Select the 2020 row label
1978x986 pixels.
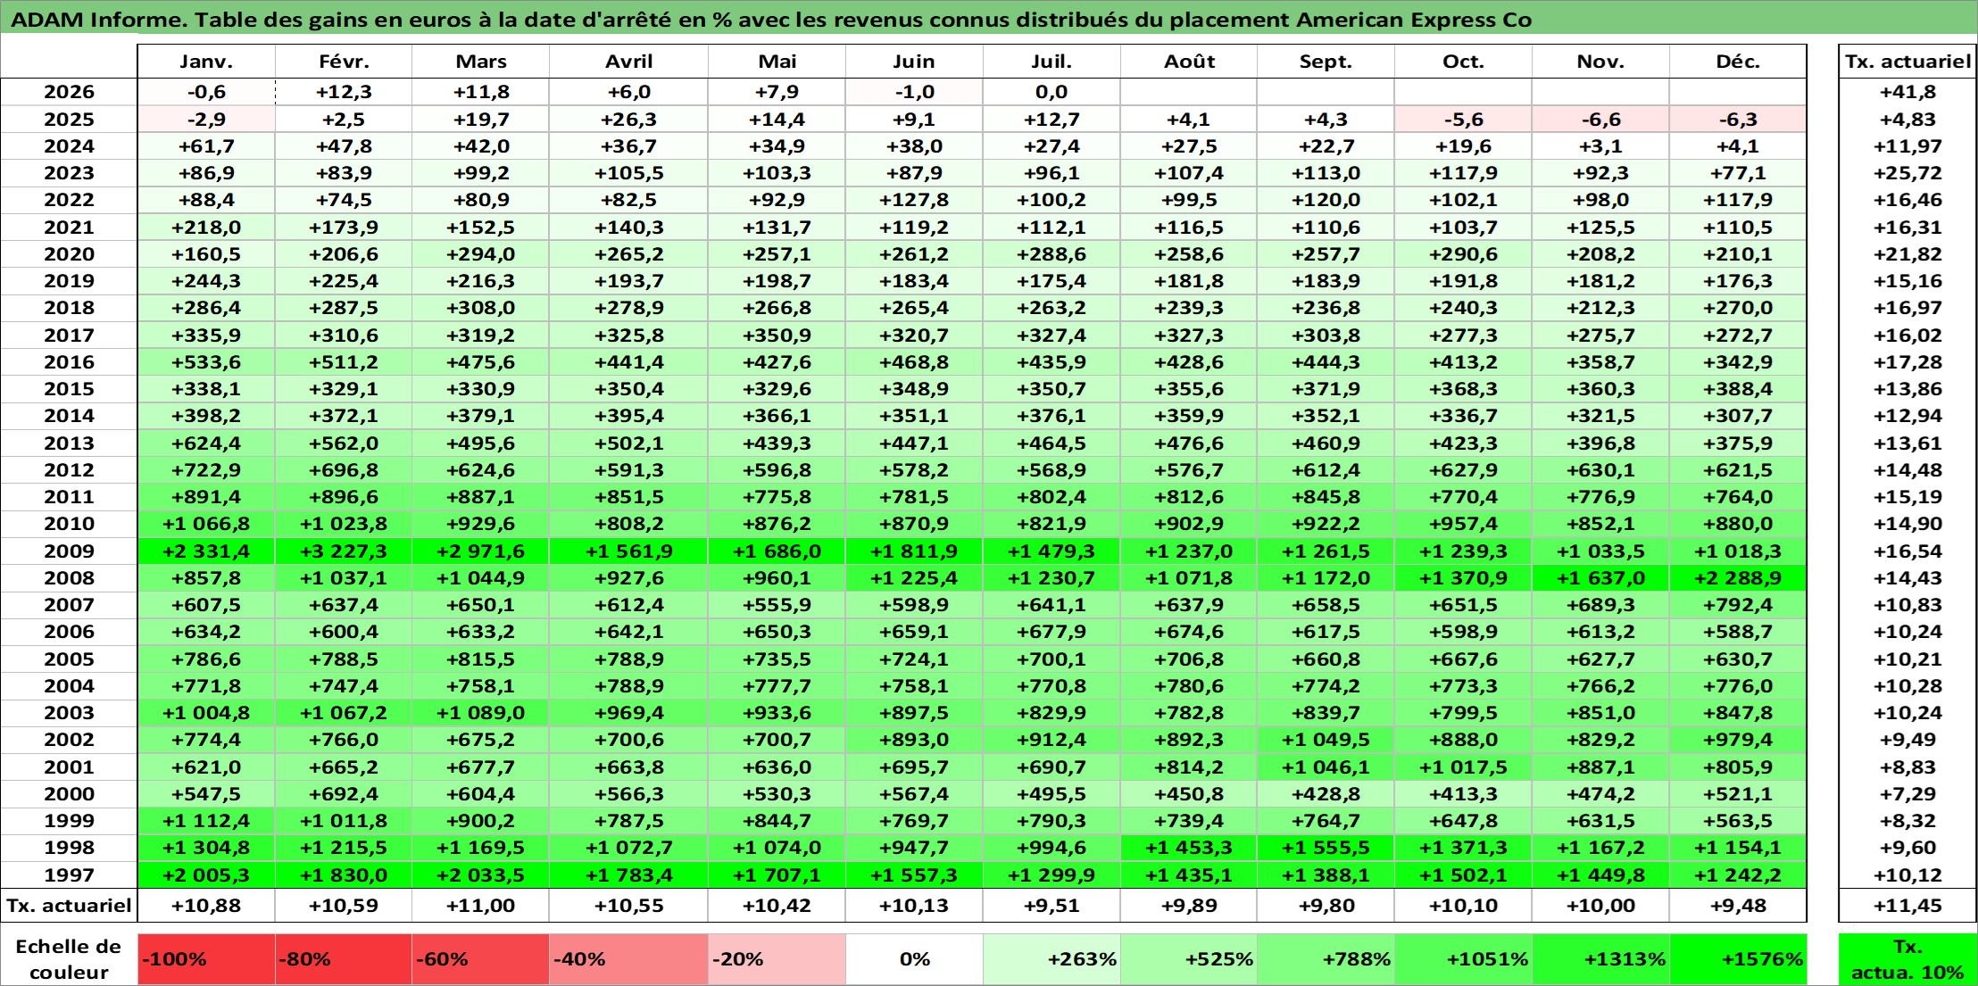[x=69, y=254]
